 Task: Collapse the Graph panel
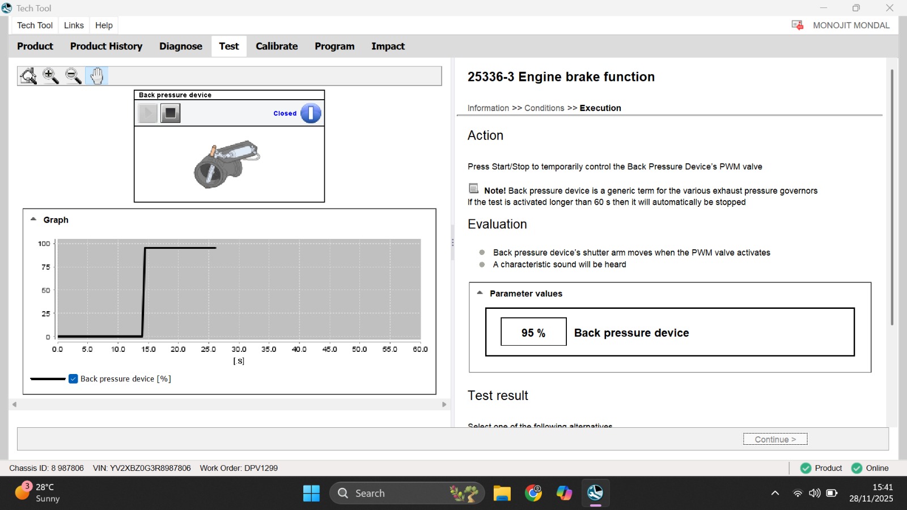33,219
